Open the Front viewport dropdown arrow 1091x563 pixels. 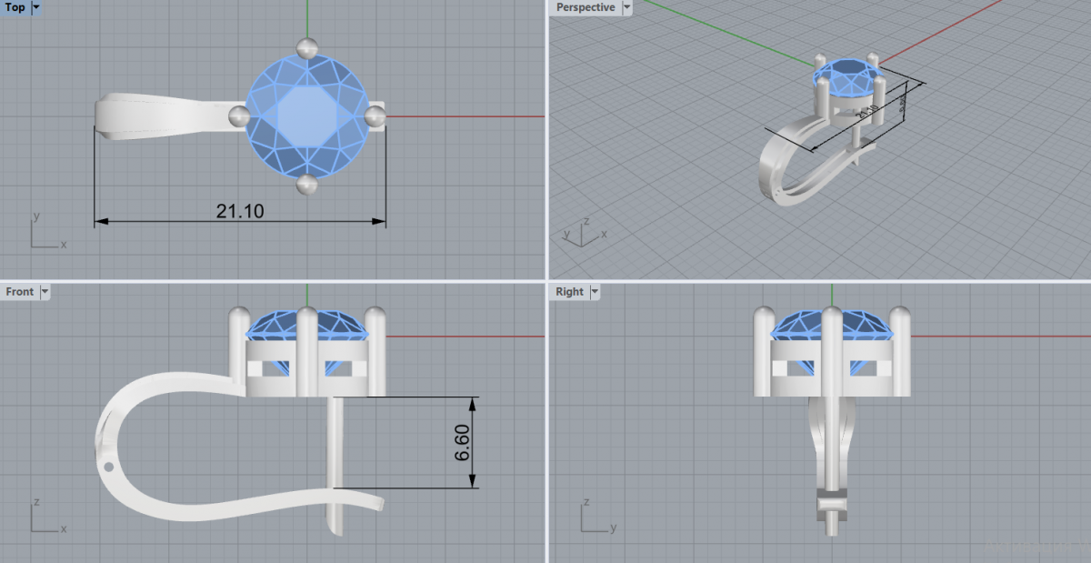45,292
